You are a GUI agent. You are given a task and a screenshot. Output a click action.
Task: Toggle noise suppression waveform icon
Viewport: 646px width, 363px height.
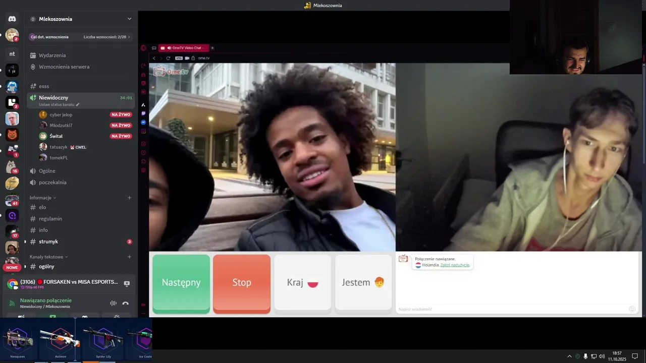point(113,304)
